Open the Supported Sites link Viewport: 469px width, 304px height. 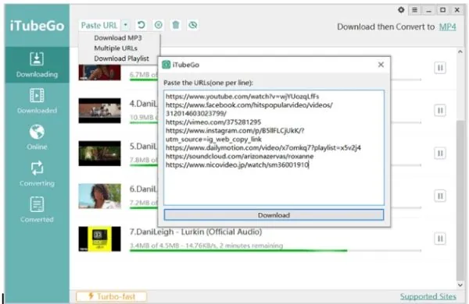point(428,296)
